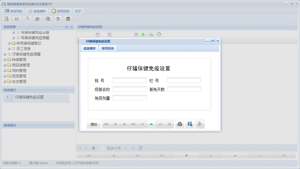This screenshot has width=300, height=169.
Task: Confirm changes with the green check icon
Action: coord(160,124)
